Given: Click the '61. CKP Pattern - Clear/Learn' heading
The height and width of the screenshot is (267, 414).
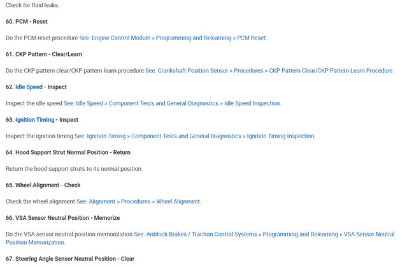Looking at the screenshot, I should click(x=43, y=54).
